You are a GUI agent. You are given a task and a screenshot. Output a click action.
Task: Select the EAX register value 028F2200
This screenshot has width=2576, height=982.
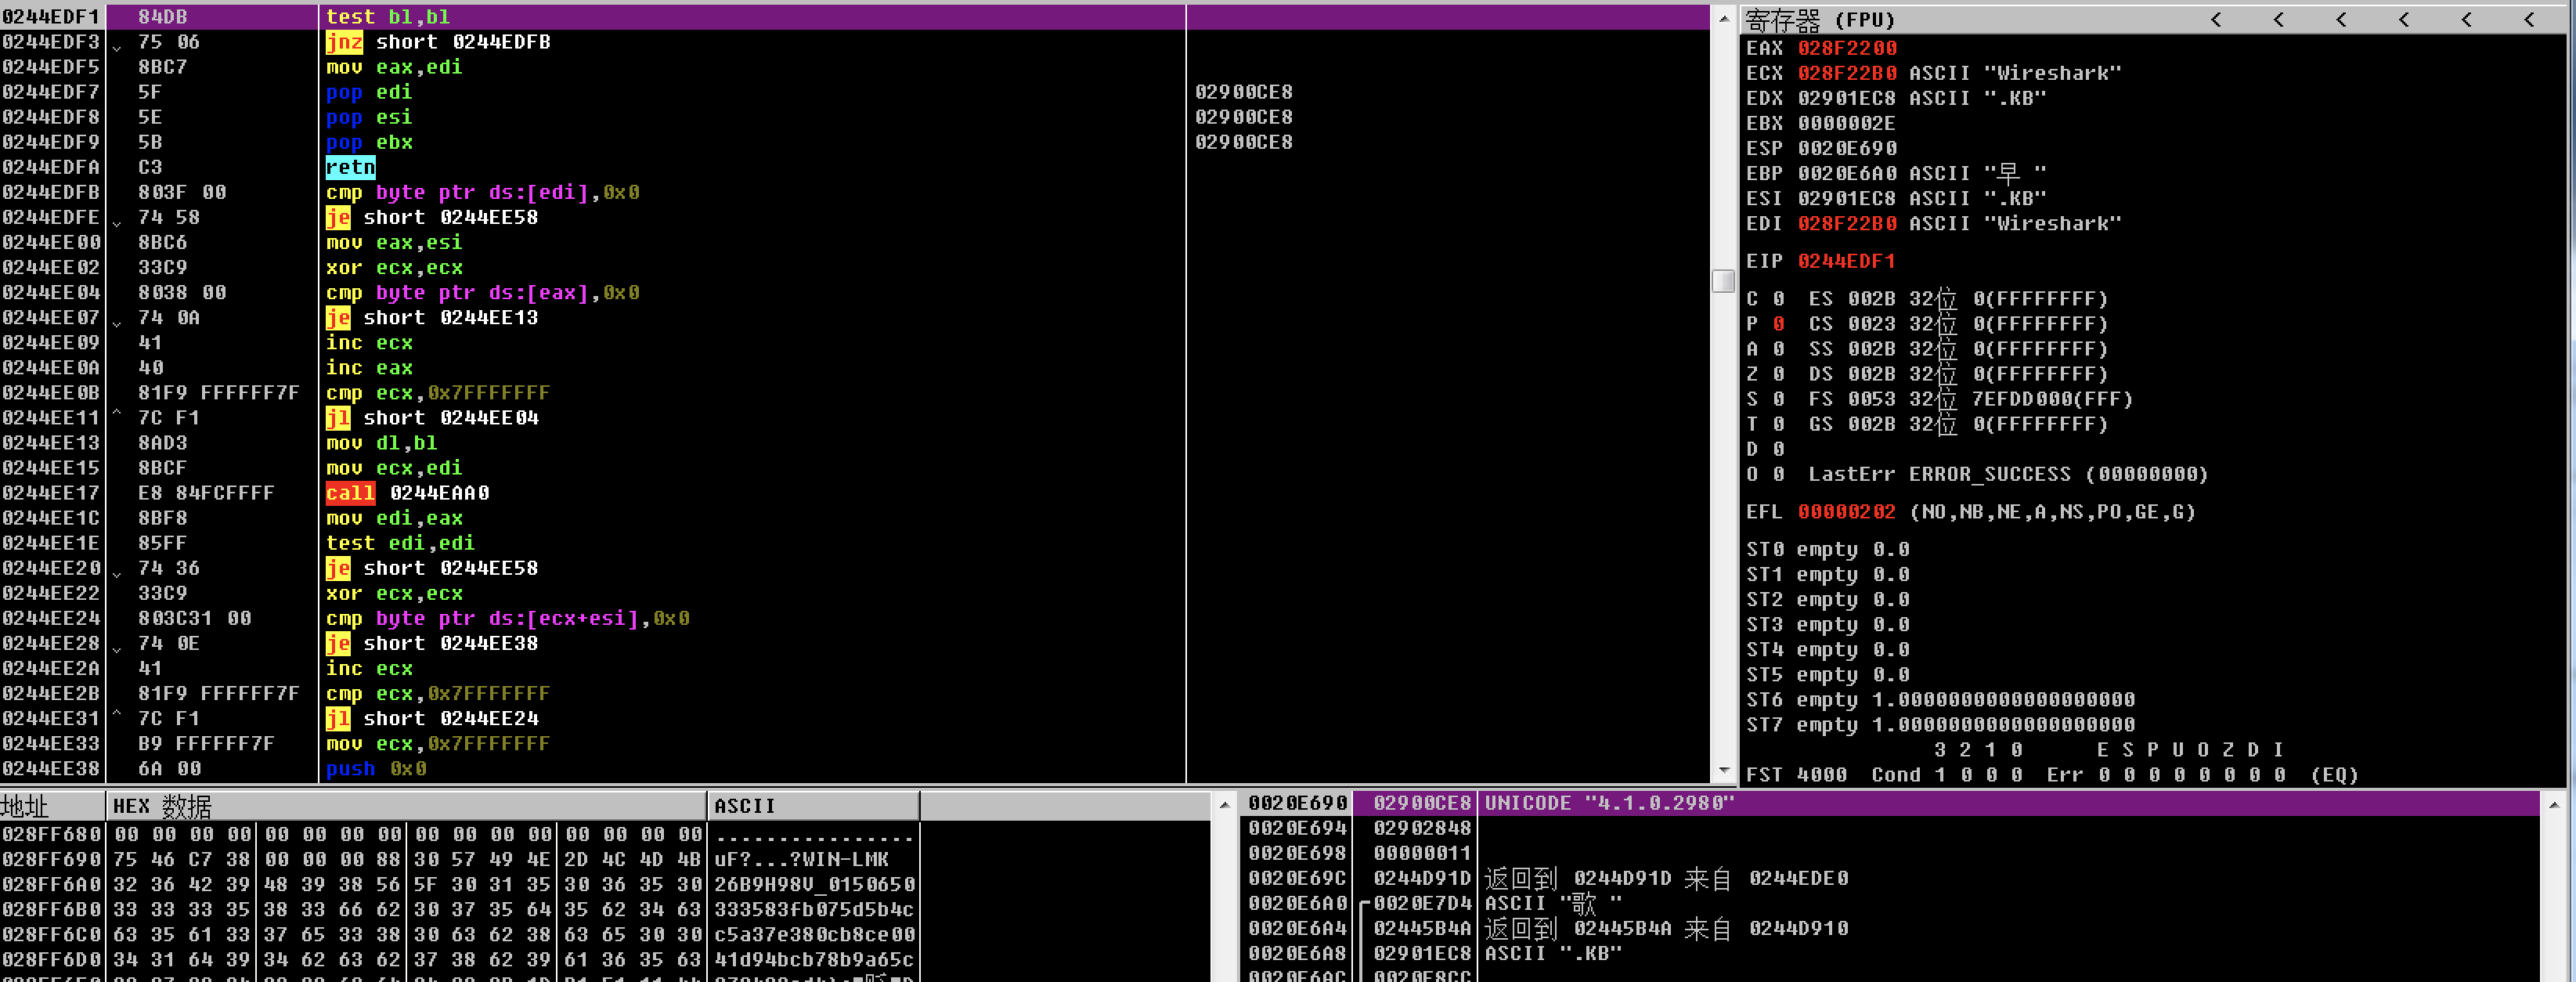click(x=1846, y=48)
